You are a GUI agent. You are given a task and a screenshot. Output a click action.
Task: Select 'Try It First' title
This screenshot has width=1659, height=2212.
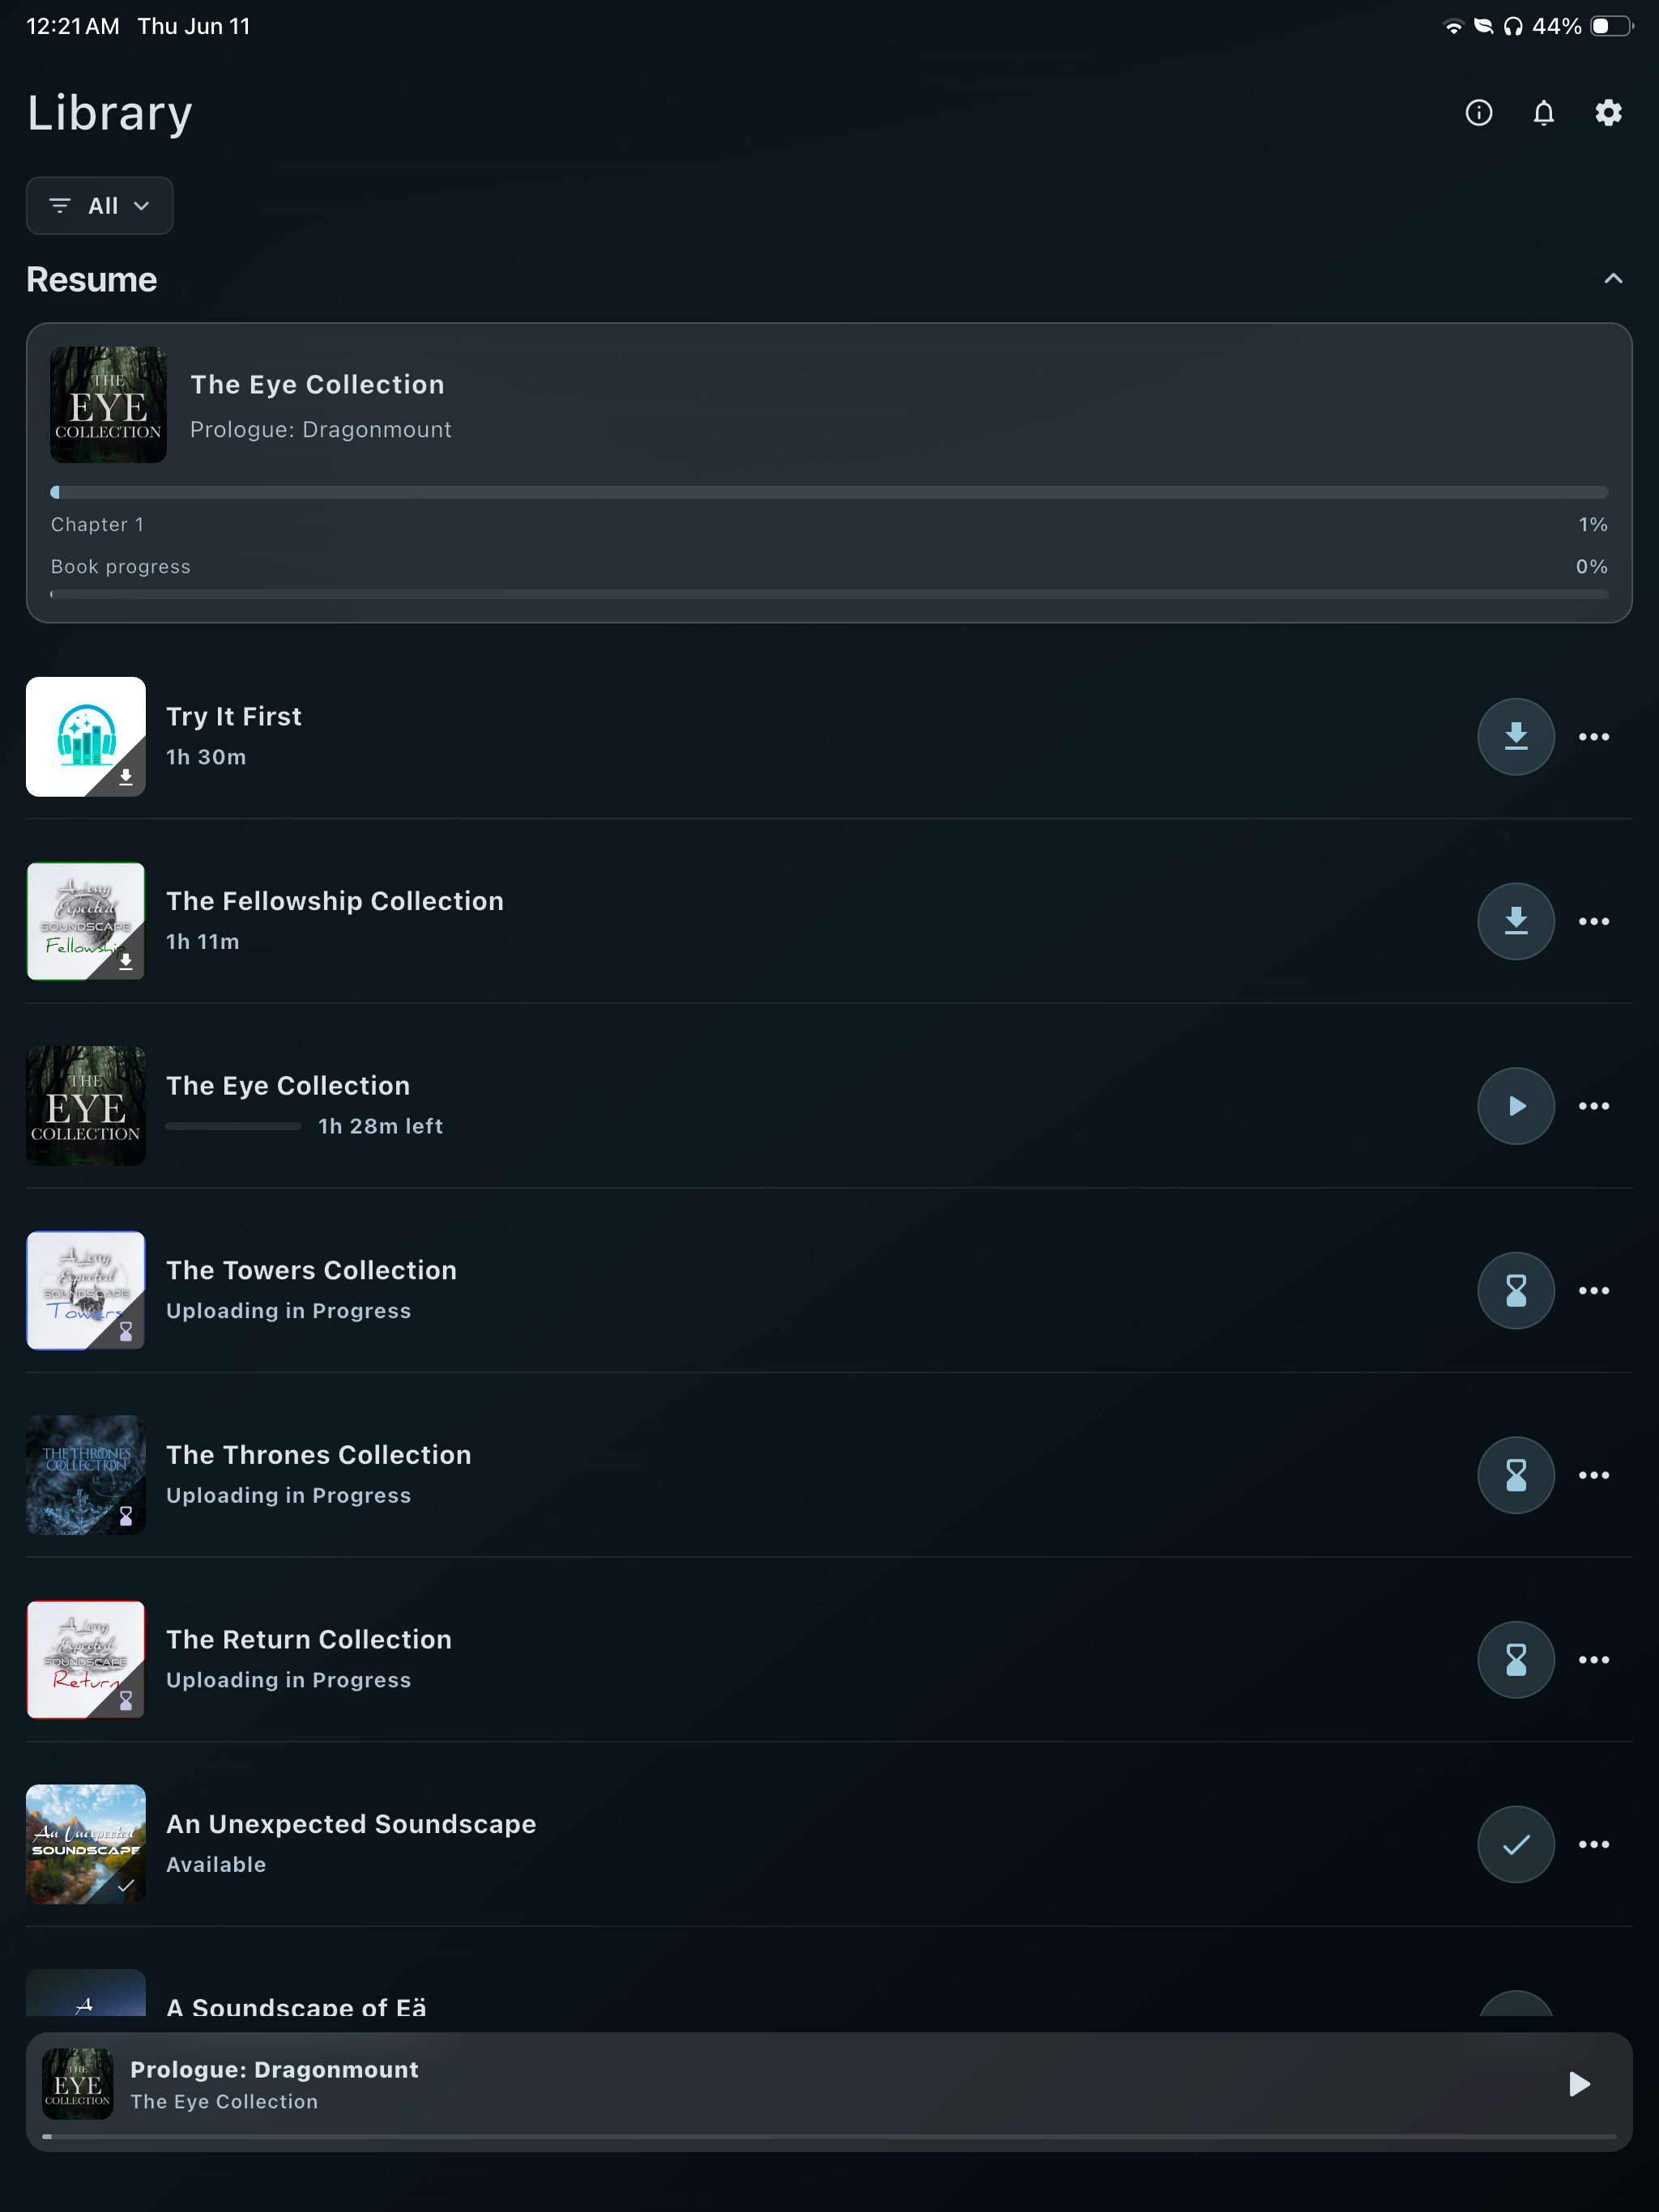point(233,717)
